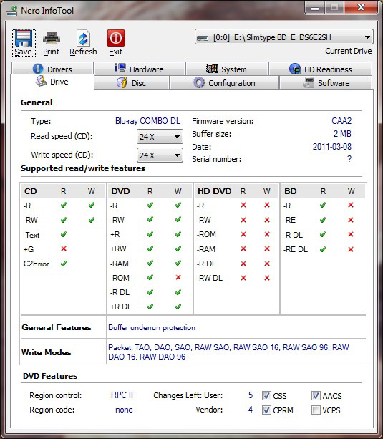Click the red X for DVD -ROM write
The image size is (383, 439).
tap(178, 277)
